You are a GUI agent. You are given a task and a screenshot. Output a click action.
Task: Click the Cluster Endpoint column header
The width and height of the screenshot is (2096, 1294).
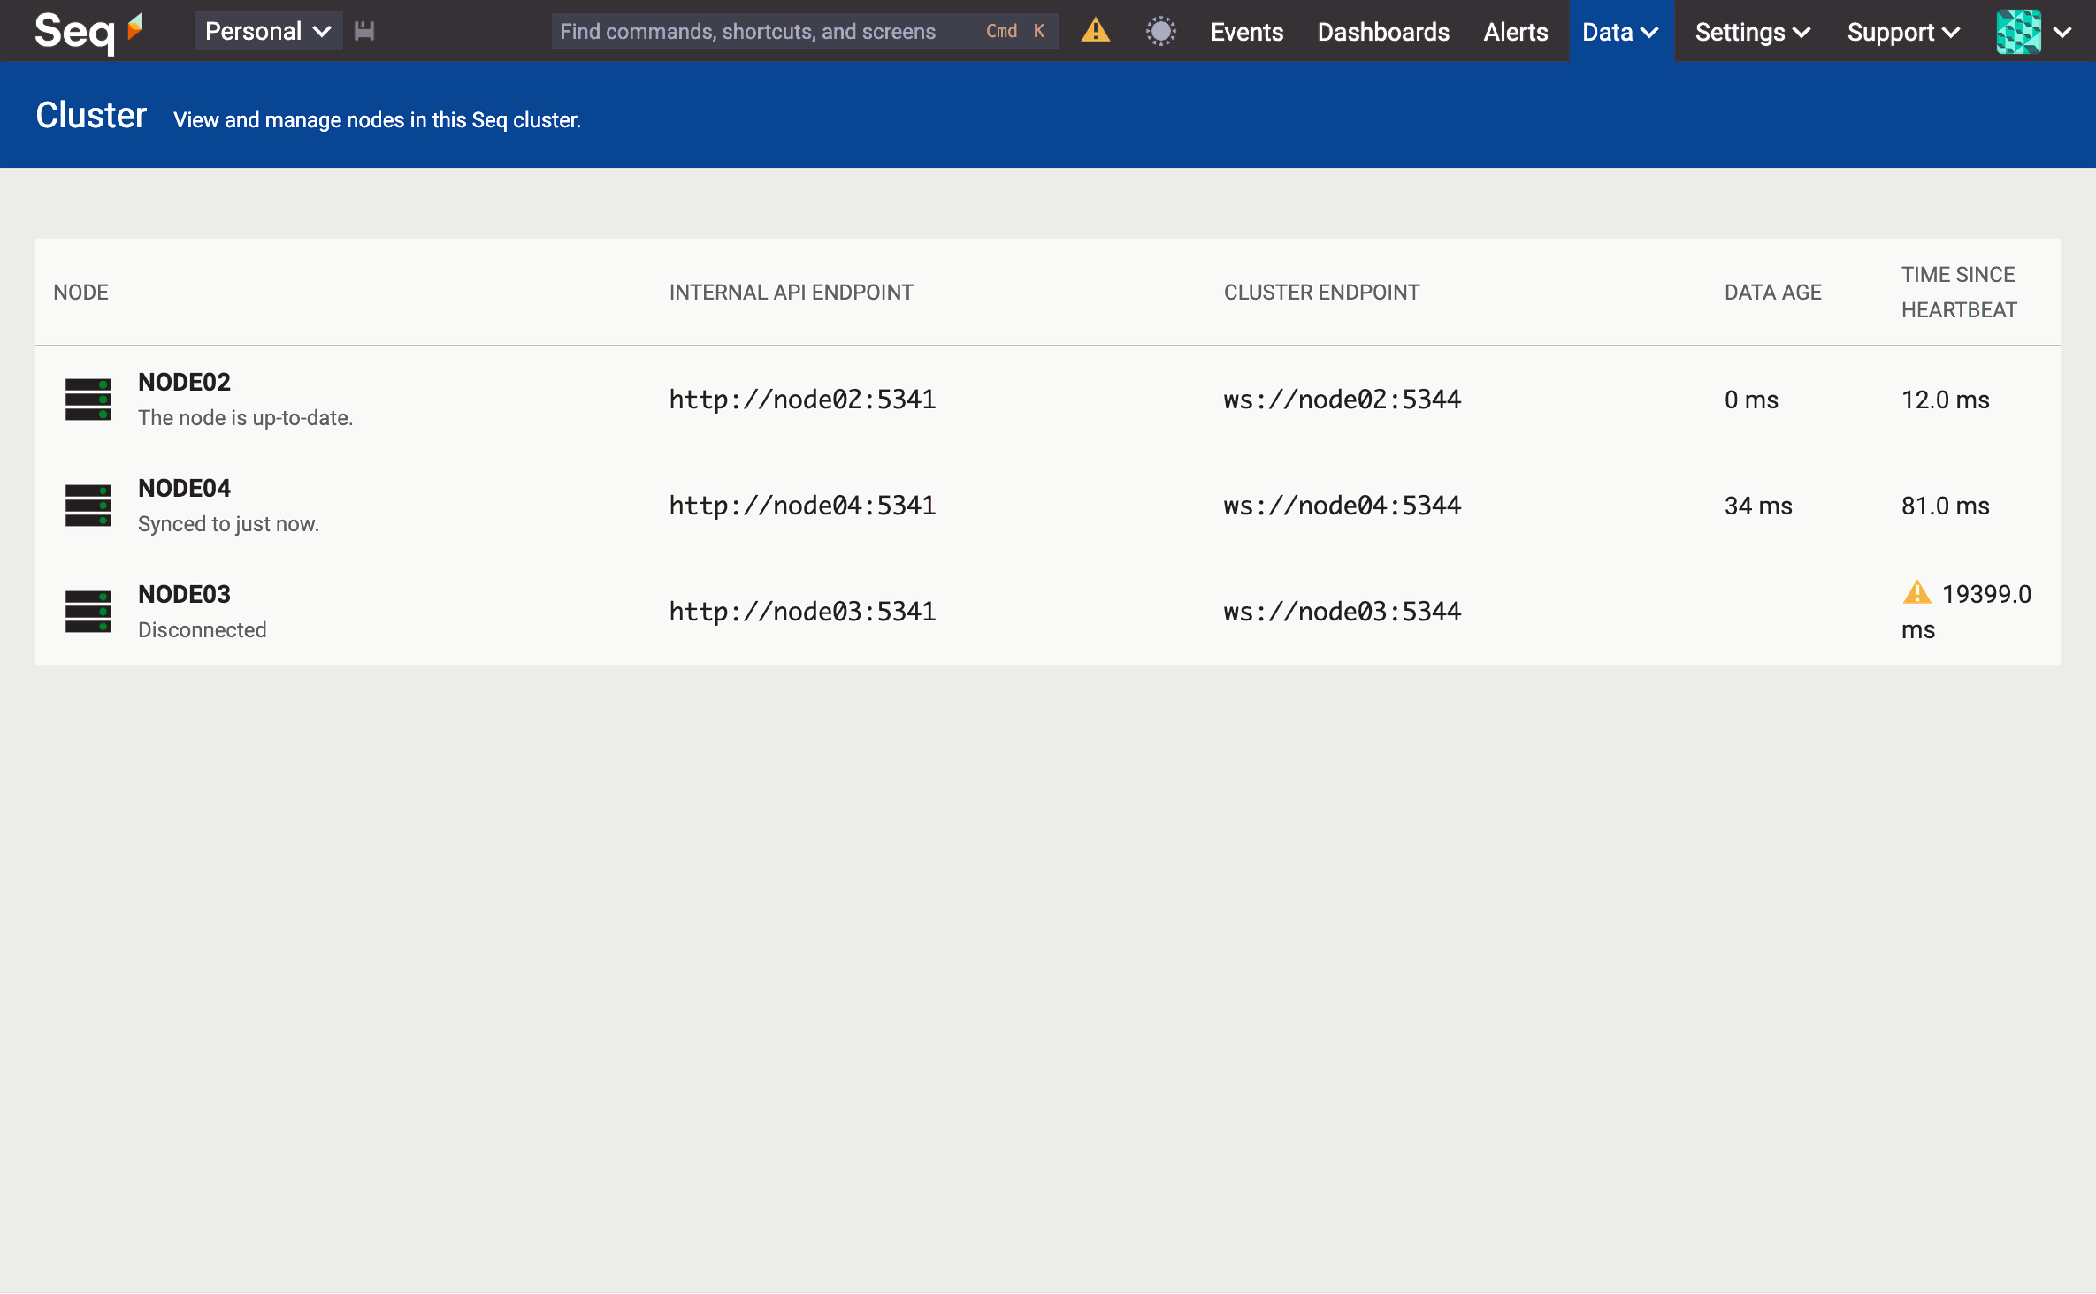click(1321, 292)
